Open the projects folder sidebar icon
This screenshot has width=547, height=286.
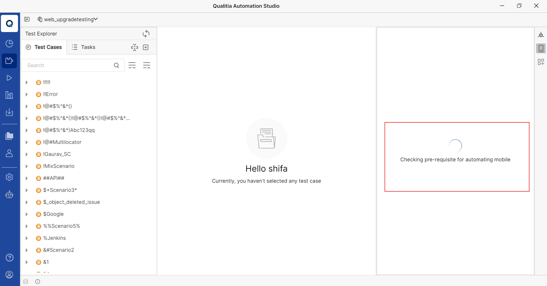coord(10,136)
